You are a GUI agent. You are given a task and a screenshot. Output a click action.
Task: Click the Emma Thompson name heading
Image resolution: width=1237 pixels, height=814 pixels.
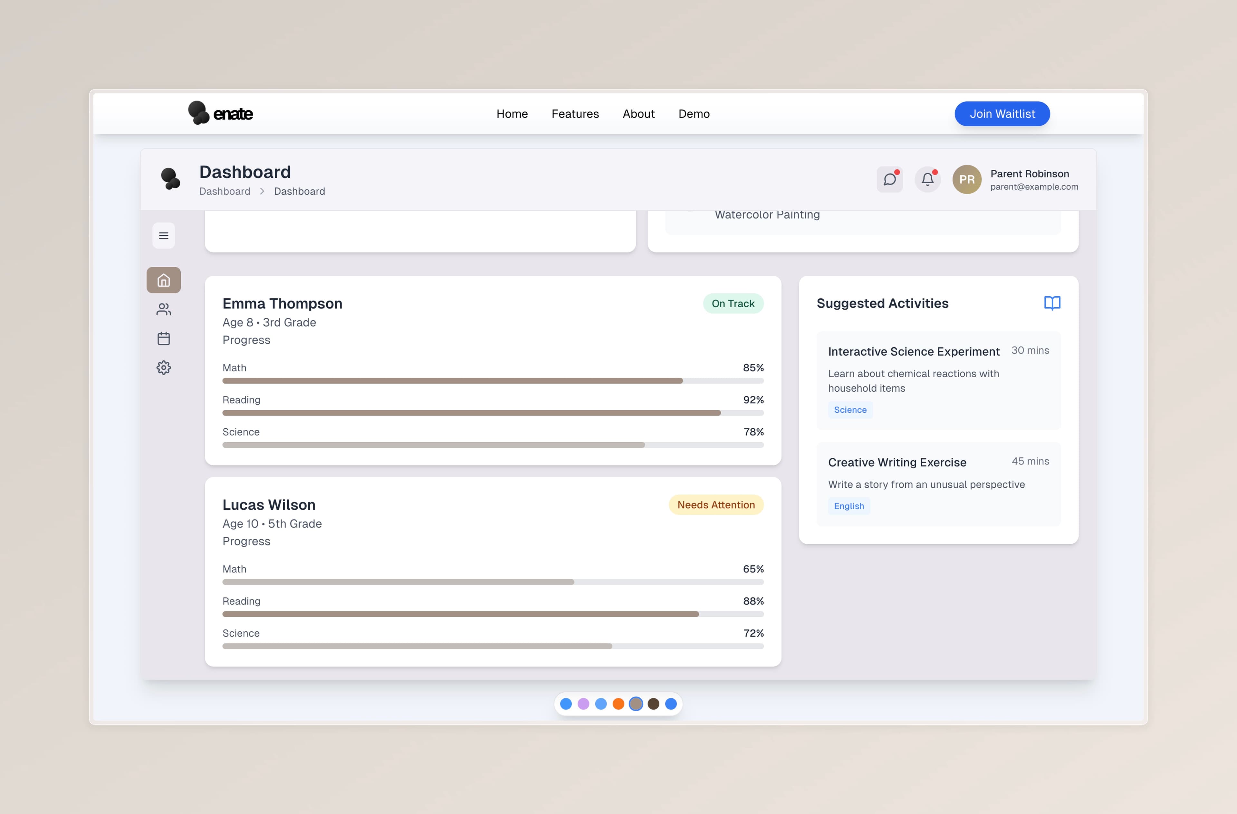(282, 303)
